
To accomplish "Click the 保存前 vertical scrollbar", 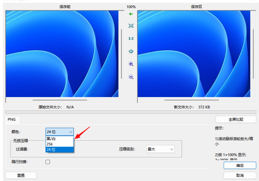I will [122, 54].
